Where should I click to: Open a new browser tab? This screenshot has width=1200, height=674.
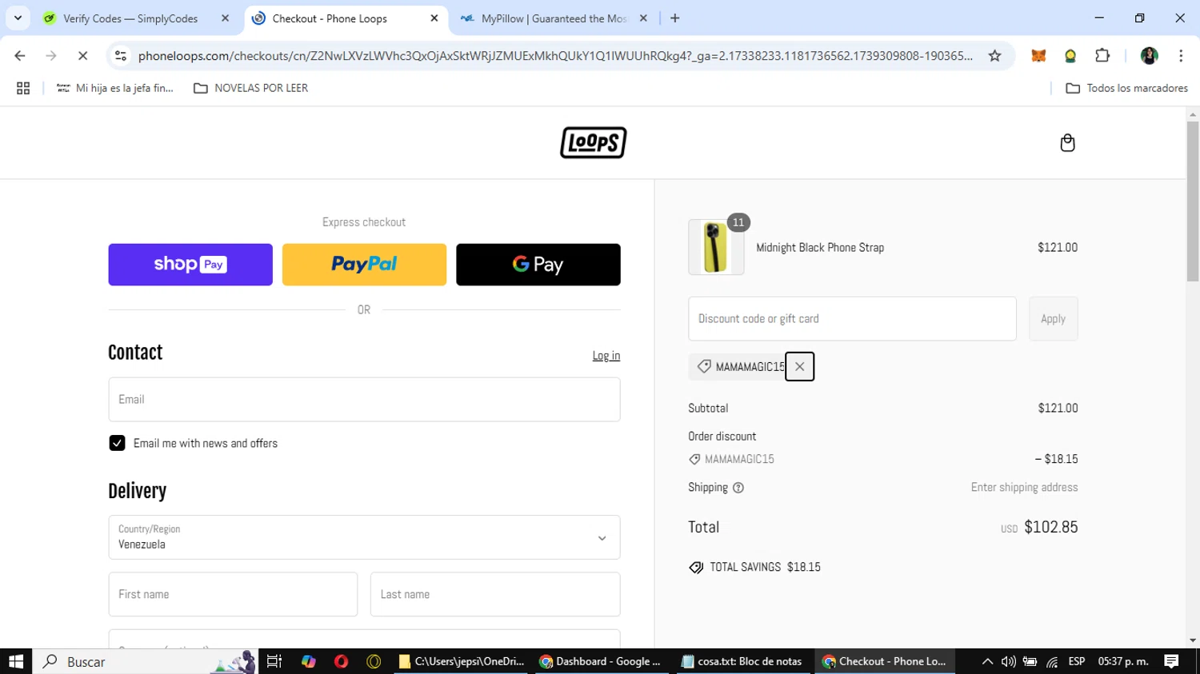(x=675, y=18)
